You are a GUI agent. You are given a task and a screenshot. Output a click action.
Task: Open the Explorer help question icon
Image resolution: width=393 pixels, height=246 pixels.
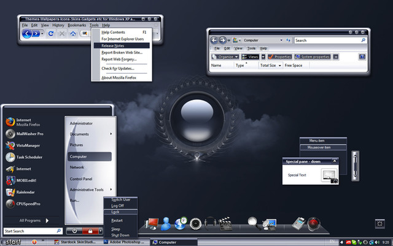pyautogui.click(x=362, y=57)
